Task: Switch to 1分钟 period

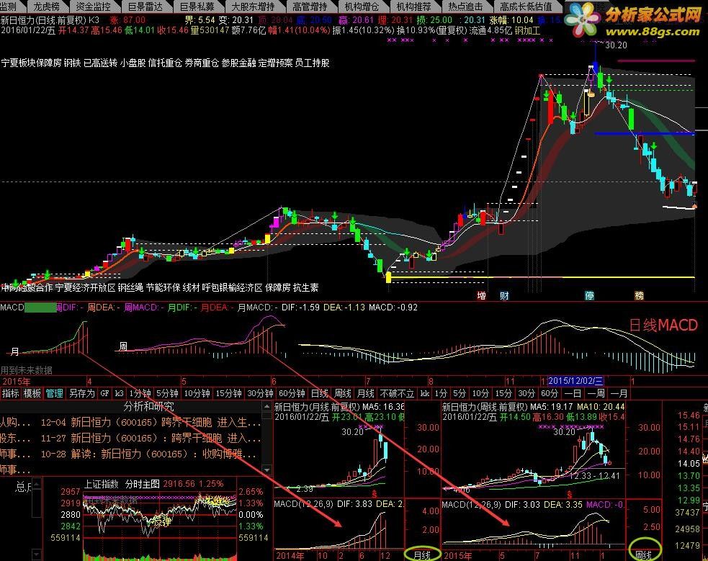Action: pos(139,393)
